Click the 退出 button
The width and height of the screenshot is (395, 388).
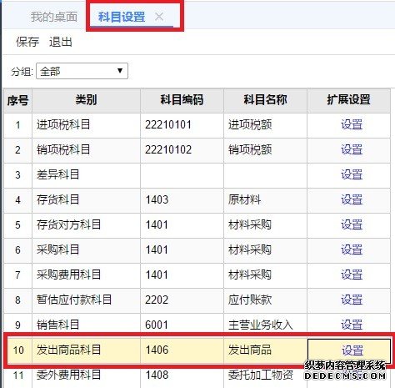tap(61, 42)
